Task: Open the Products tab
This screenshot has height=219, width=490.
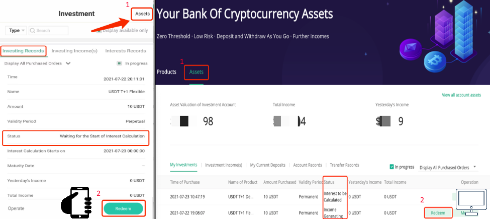Action: 166,72
